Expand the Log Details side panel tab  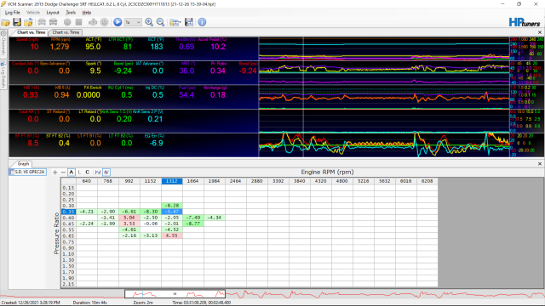click(x=3, y=74)
